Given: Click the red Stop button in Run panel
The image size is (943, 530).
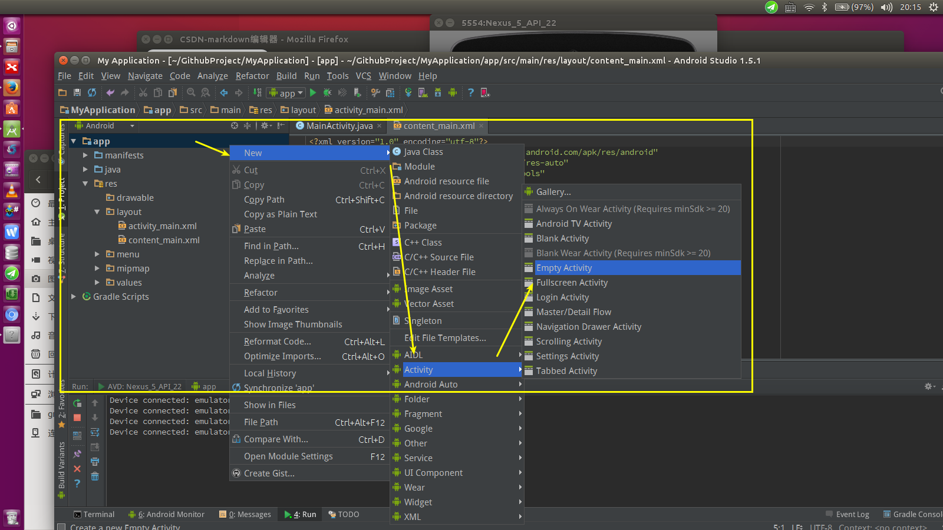Looking at the screenshot, I should tap(77, 418).
